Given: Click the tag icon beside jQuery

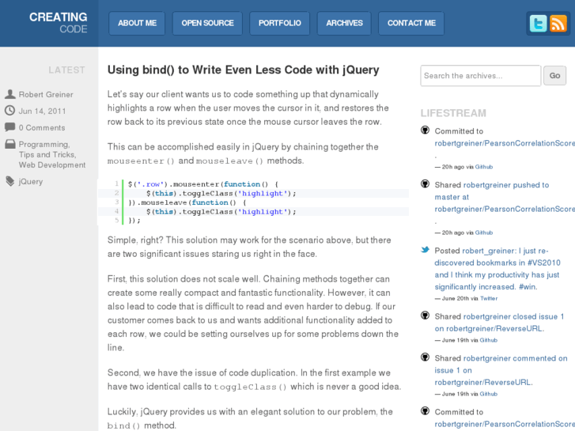Looking at the screenshot, I should point(9,181).
